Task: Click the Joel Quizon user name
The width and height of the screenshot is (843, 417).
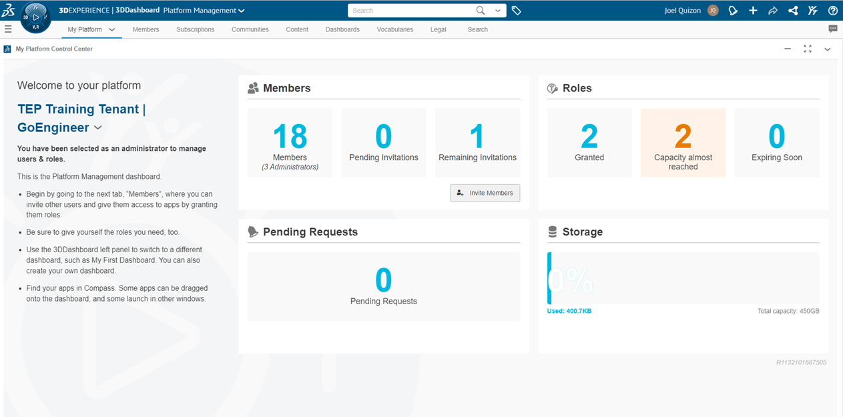Action: click(683, 11)
